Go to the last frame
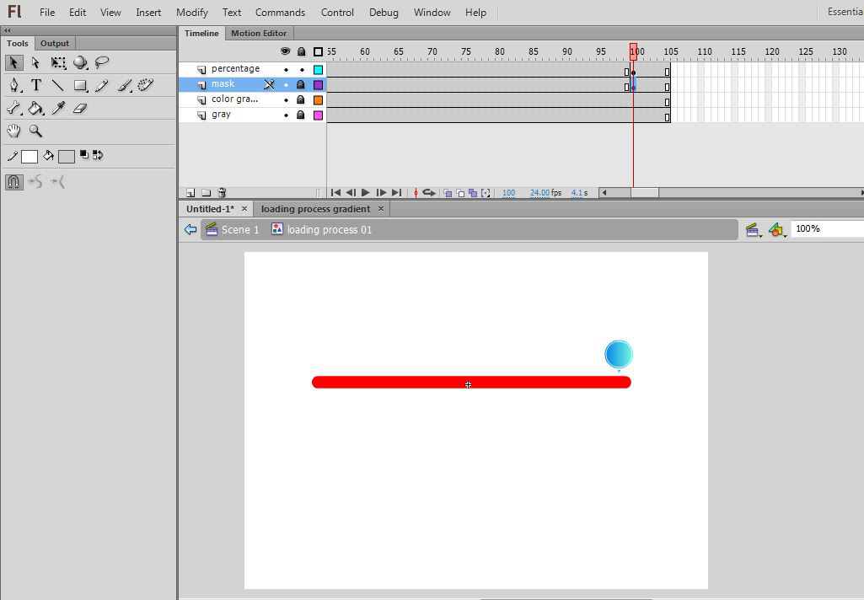Image resolution: width=864 pixels, height=600 pixels. [396, 193]
